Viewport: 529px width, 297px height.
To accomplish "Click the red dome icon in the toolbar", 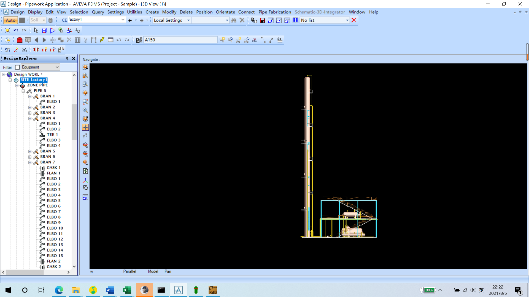I will [x=20, y=40].
